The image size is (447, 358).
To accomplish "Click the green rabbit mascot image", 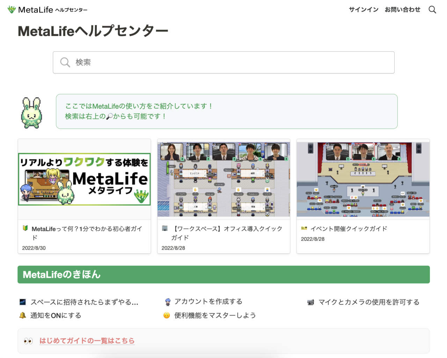I will tap(32, 113).
